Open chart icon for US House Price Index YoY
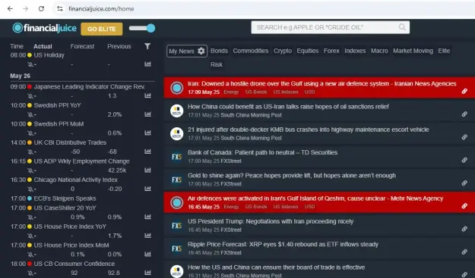Image resolution: width=475 pixels, height=278 pixels. [147, 236]
